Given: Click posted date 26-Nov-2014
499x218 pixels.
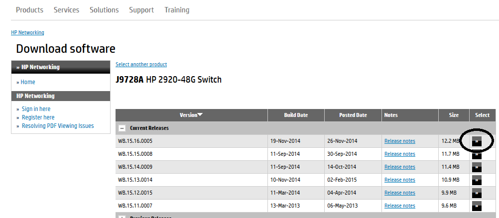Looking at the screenshot, I should pos(342,141).
